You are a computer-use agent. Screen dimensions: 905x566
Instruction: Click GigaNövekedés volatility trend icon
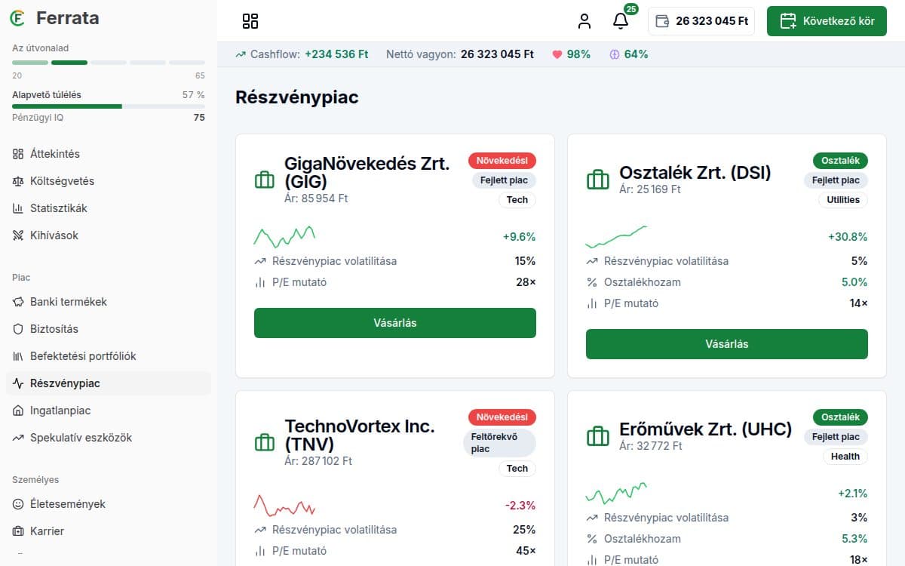(260, 261)
